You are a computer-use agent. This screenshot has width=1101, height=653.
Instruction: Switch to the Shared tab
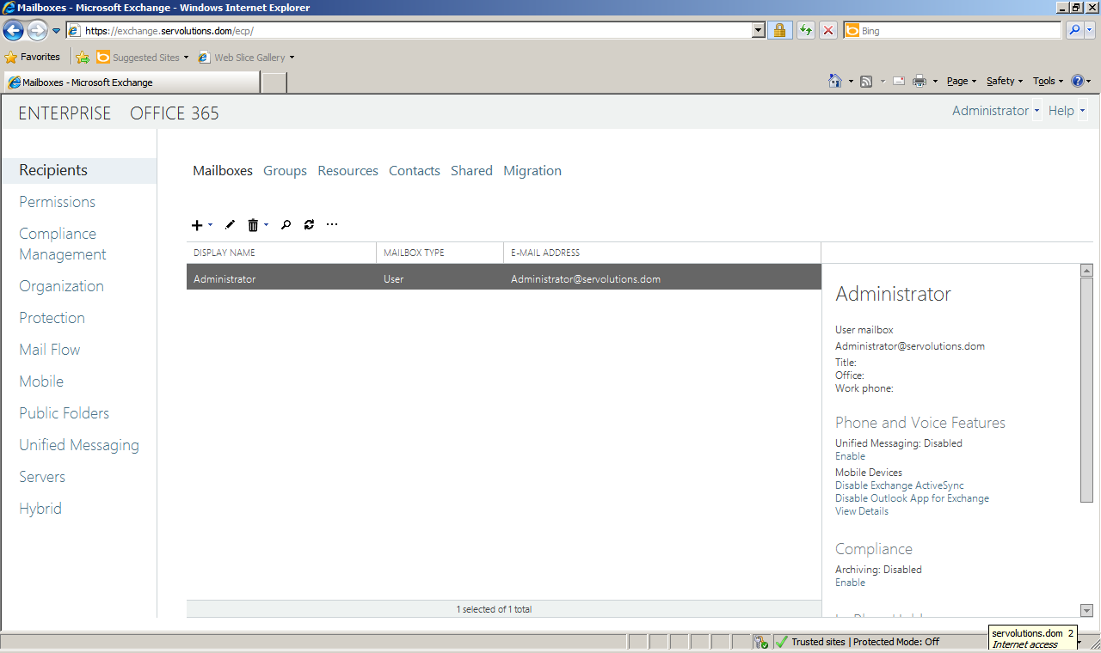tap(471, 171)
